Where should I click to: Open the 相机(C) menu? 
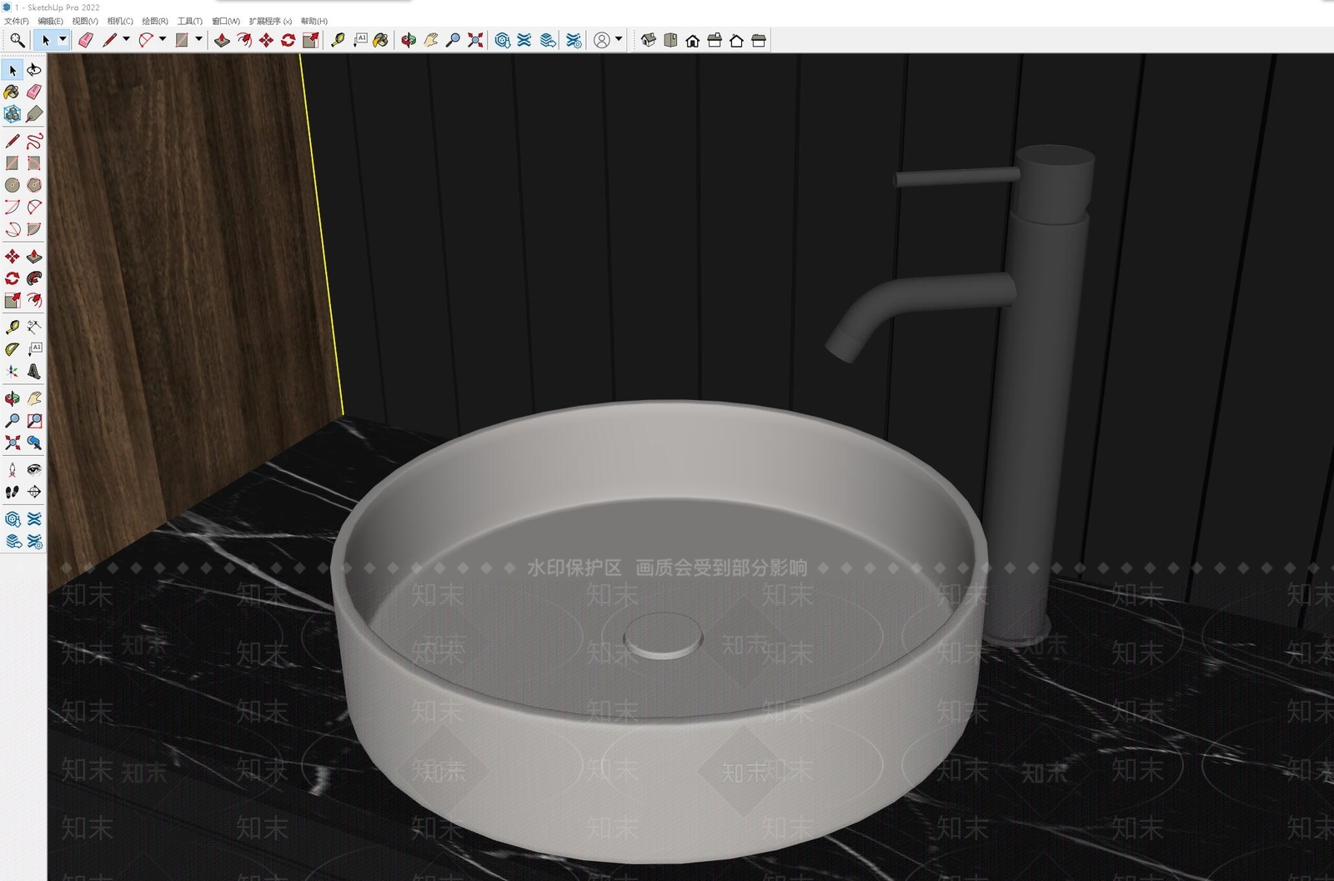[x=120, y=21]
